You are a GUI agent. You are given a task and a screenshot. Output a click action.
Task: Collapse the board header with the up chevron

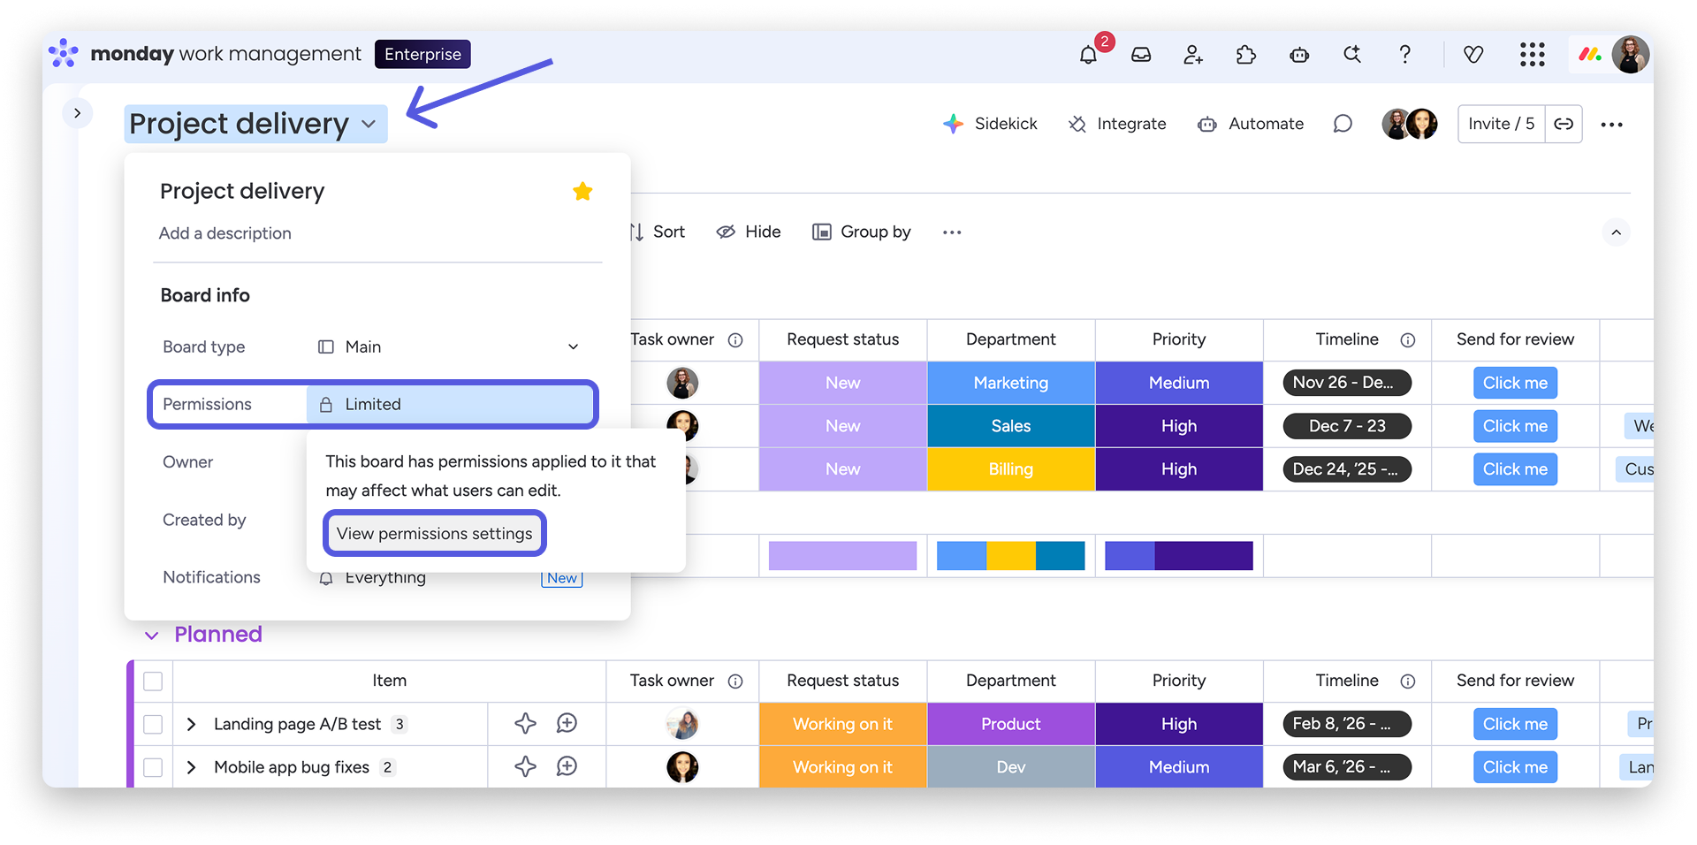click(x=1617, y=232)
